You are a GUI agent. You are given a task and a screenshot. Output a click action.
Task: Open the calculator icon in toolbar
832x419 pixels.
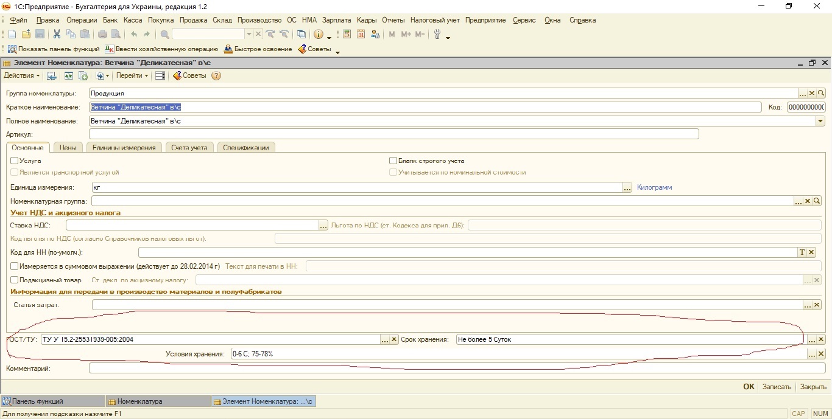tap(347, 35)
